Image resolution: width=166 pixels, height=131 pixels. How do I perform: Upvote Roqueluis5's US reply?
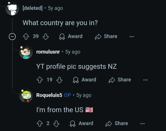40,124
